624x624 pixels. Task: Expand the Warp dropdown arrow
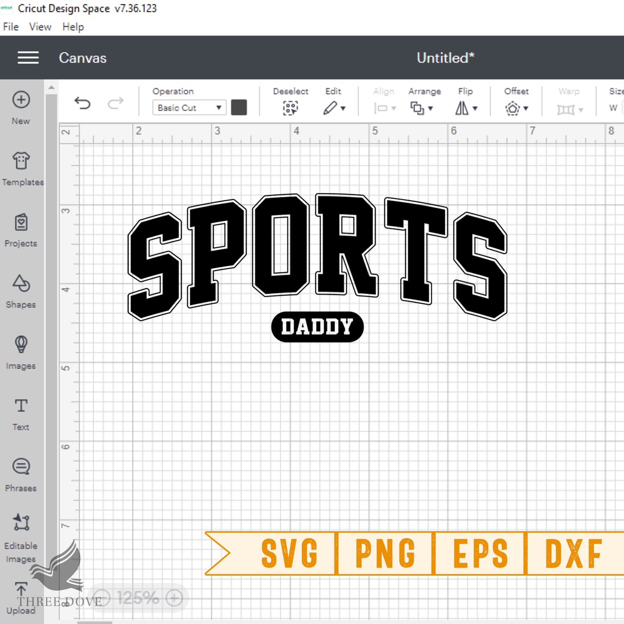[581, 110]
